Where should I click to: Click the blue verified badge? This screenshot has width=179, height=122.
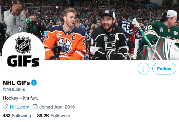coord(34,83)
